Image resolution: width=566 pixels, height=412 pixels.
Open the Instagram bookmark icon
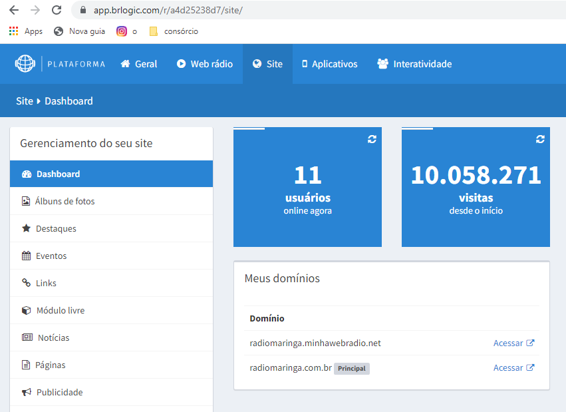(x=122, y=31)
